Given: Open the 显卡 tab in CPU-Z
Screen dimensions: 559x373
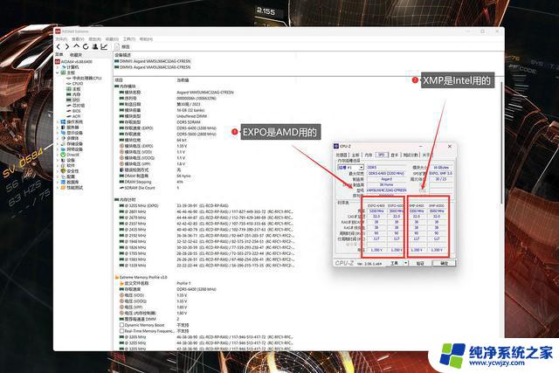Looking at the screenshot, I should tap(394, 155).
